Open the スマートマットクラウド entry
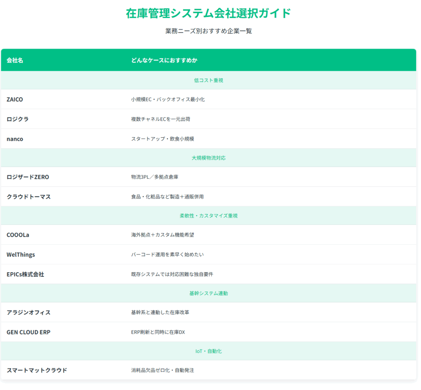Image resolution: width=421 pixels, height=390 pixels. pyautogui.click(x=37, y=370)
